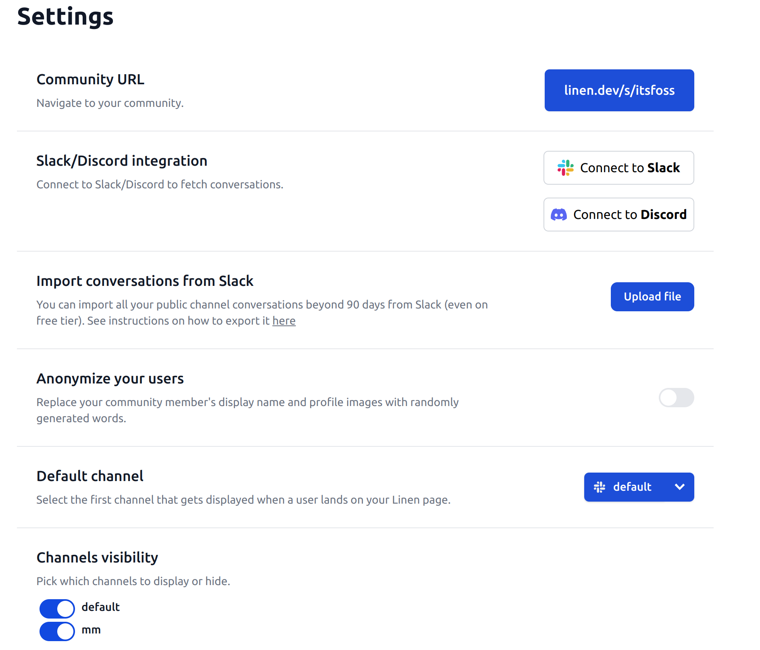Click Connect to Slack button

click(619, 168)
